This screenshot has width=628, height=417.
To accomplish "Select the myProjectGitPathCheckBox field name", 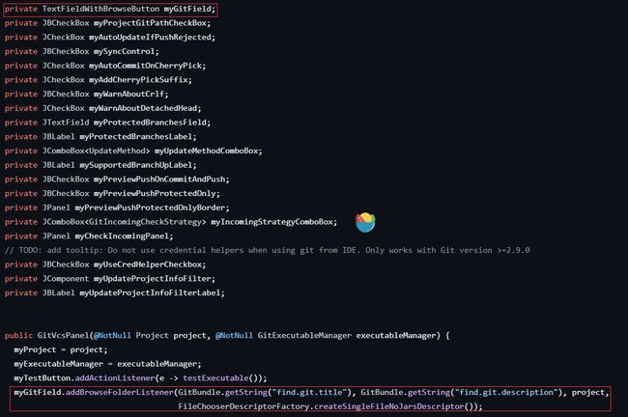I will pos(150,23).
